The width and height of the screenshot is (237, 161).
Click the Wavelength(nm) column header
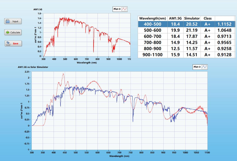tap(153, 18)
